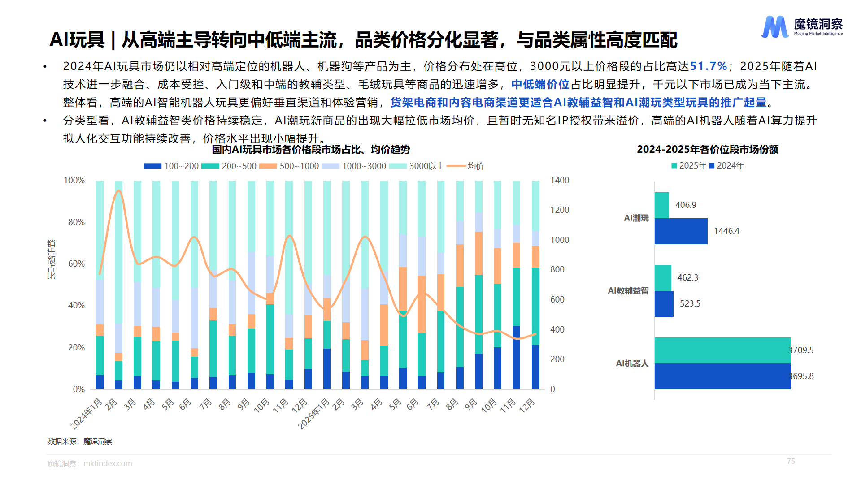Click the 均价 line legend marker
The width and height of the screenshot is (861, 484).
pyautogui.click(x=456, y=166)
